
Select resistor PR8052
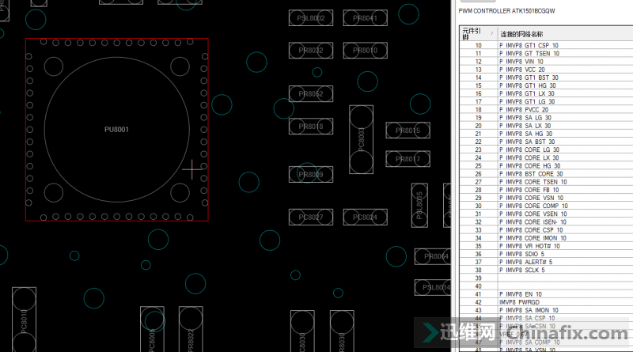(310, 94)
